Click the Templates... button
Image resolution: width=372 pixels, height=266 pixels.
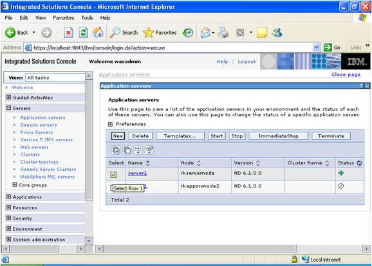point(180,136)
